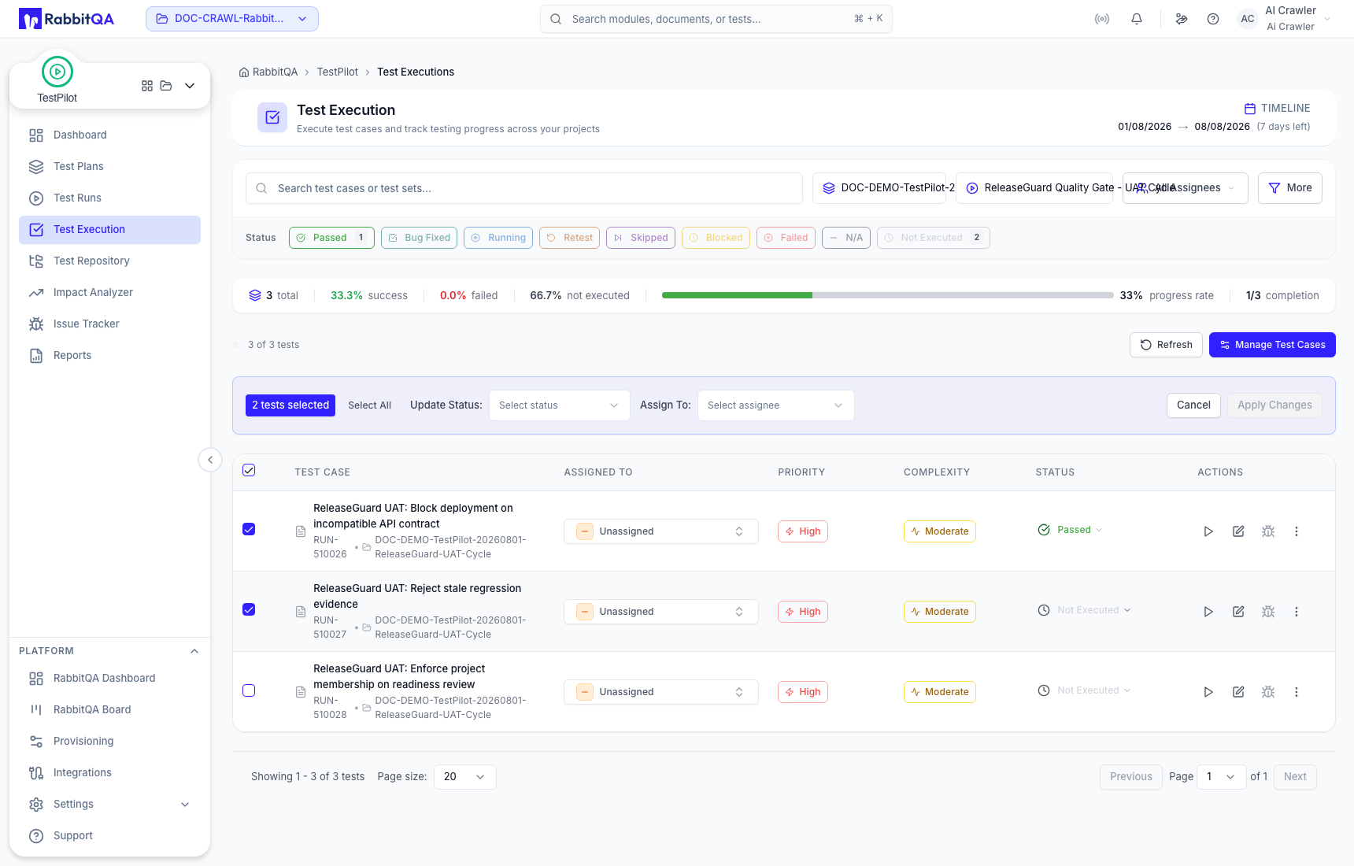Run test RUN-510026 play icon
Image resolution: width=1354 pixels, height=866 pixels.
point(1208,531)
